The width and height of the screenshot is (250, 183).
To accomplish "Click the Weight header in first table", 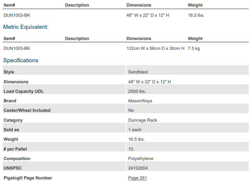I will tap(195, 5).
